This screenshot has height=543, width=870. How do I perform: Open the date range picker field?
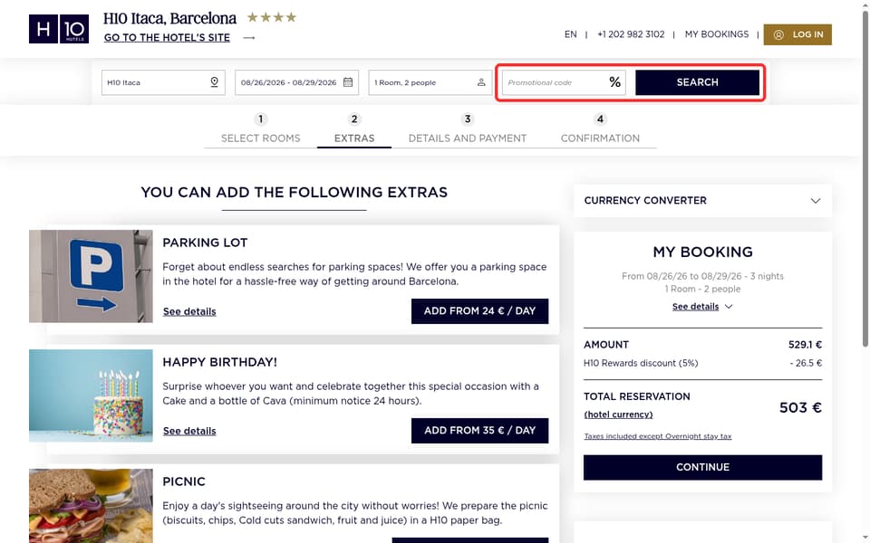297,82
